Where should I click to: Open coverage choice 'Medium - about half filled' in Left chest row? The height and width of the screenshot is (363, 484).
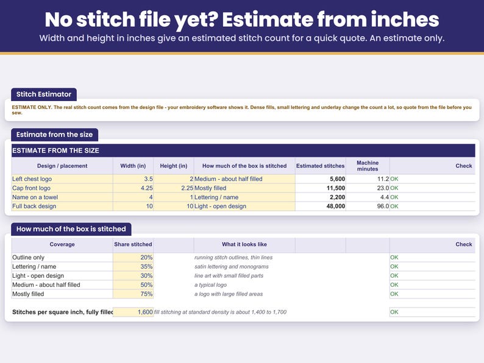point(244,179)
